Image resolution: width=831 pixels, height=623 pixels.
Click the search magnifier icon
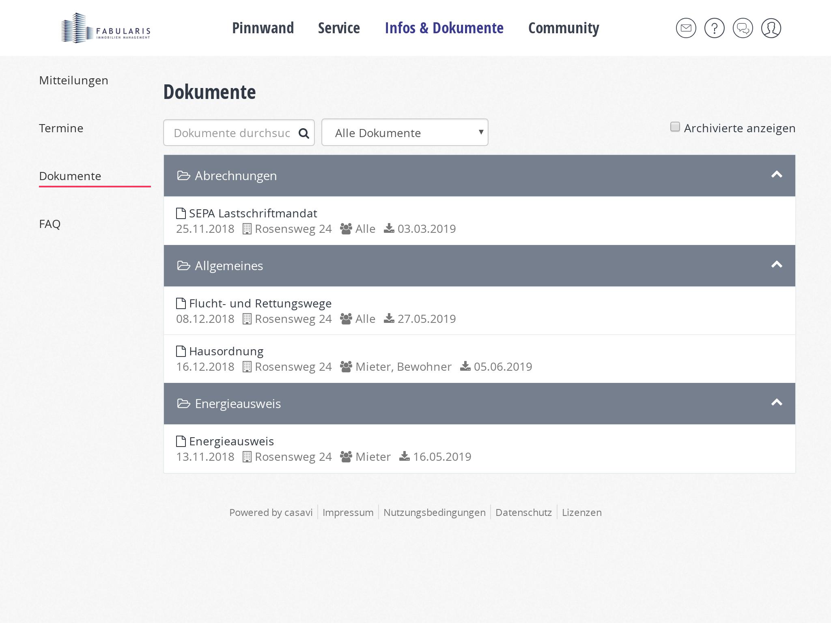coord(304,133)
